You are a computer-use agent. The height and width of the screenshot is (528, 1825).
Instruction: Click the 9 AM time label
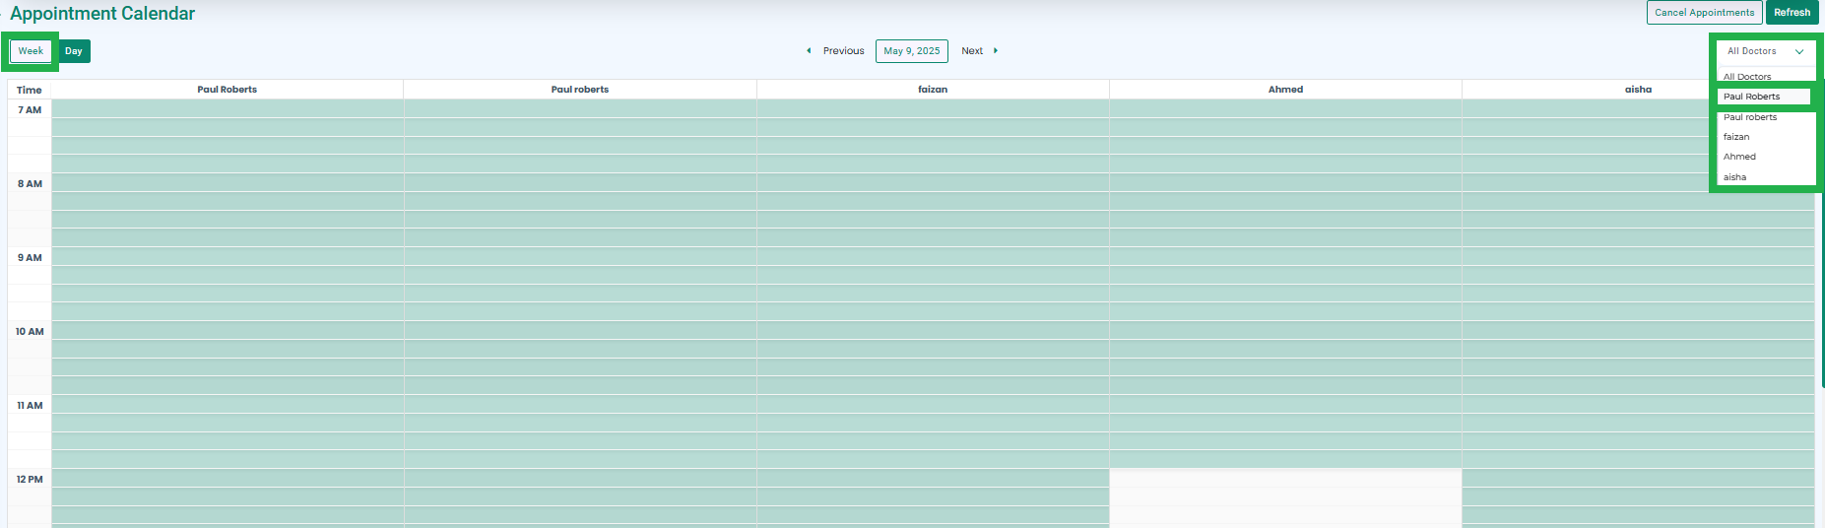(30, 258)
